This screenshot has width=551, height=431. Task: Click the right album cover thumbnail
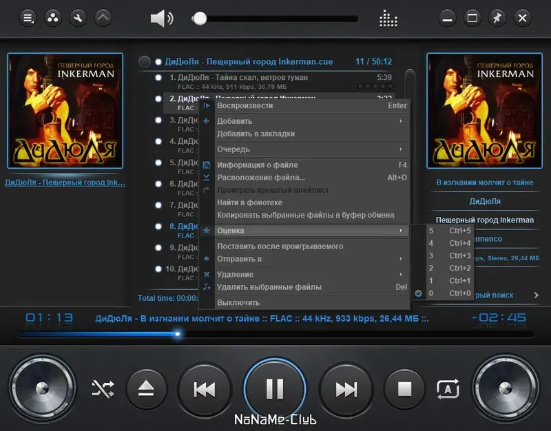coord(484,111)
